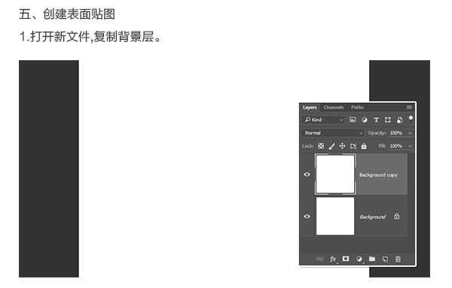Filter layers by pixel layers icon
This screenshot has height=288, width=452.
click(x=353, y=120)
